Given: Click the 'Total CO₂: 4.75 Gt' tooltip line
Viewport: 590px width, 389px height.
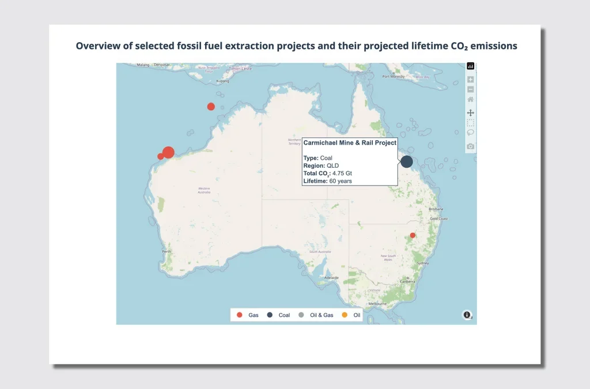Looking at the screenshot, I should tap(328, 173).
